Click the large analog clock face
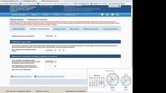The width and height of the screenshot is (166, 93). pos(112,80)
